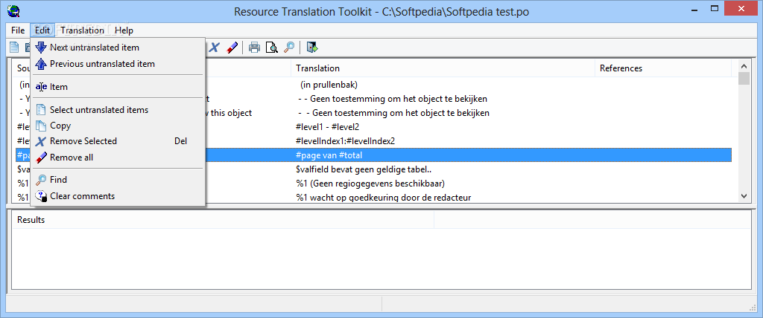Viewport: 763px width, 318px height.
Task: Maximize the Resource Translation Toolkit window
Action: pyautogui.click(x=715, y=8)
